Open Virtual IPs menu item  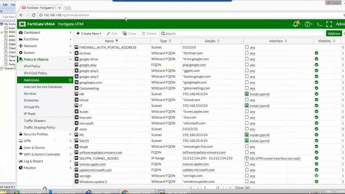pyautogui.click(x=32, y=107)
